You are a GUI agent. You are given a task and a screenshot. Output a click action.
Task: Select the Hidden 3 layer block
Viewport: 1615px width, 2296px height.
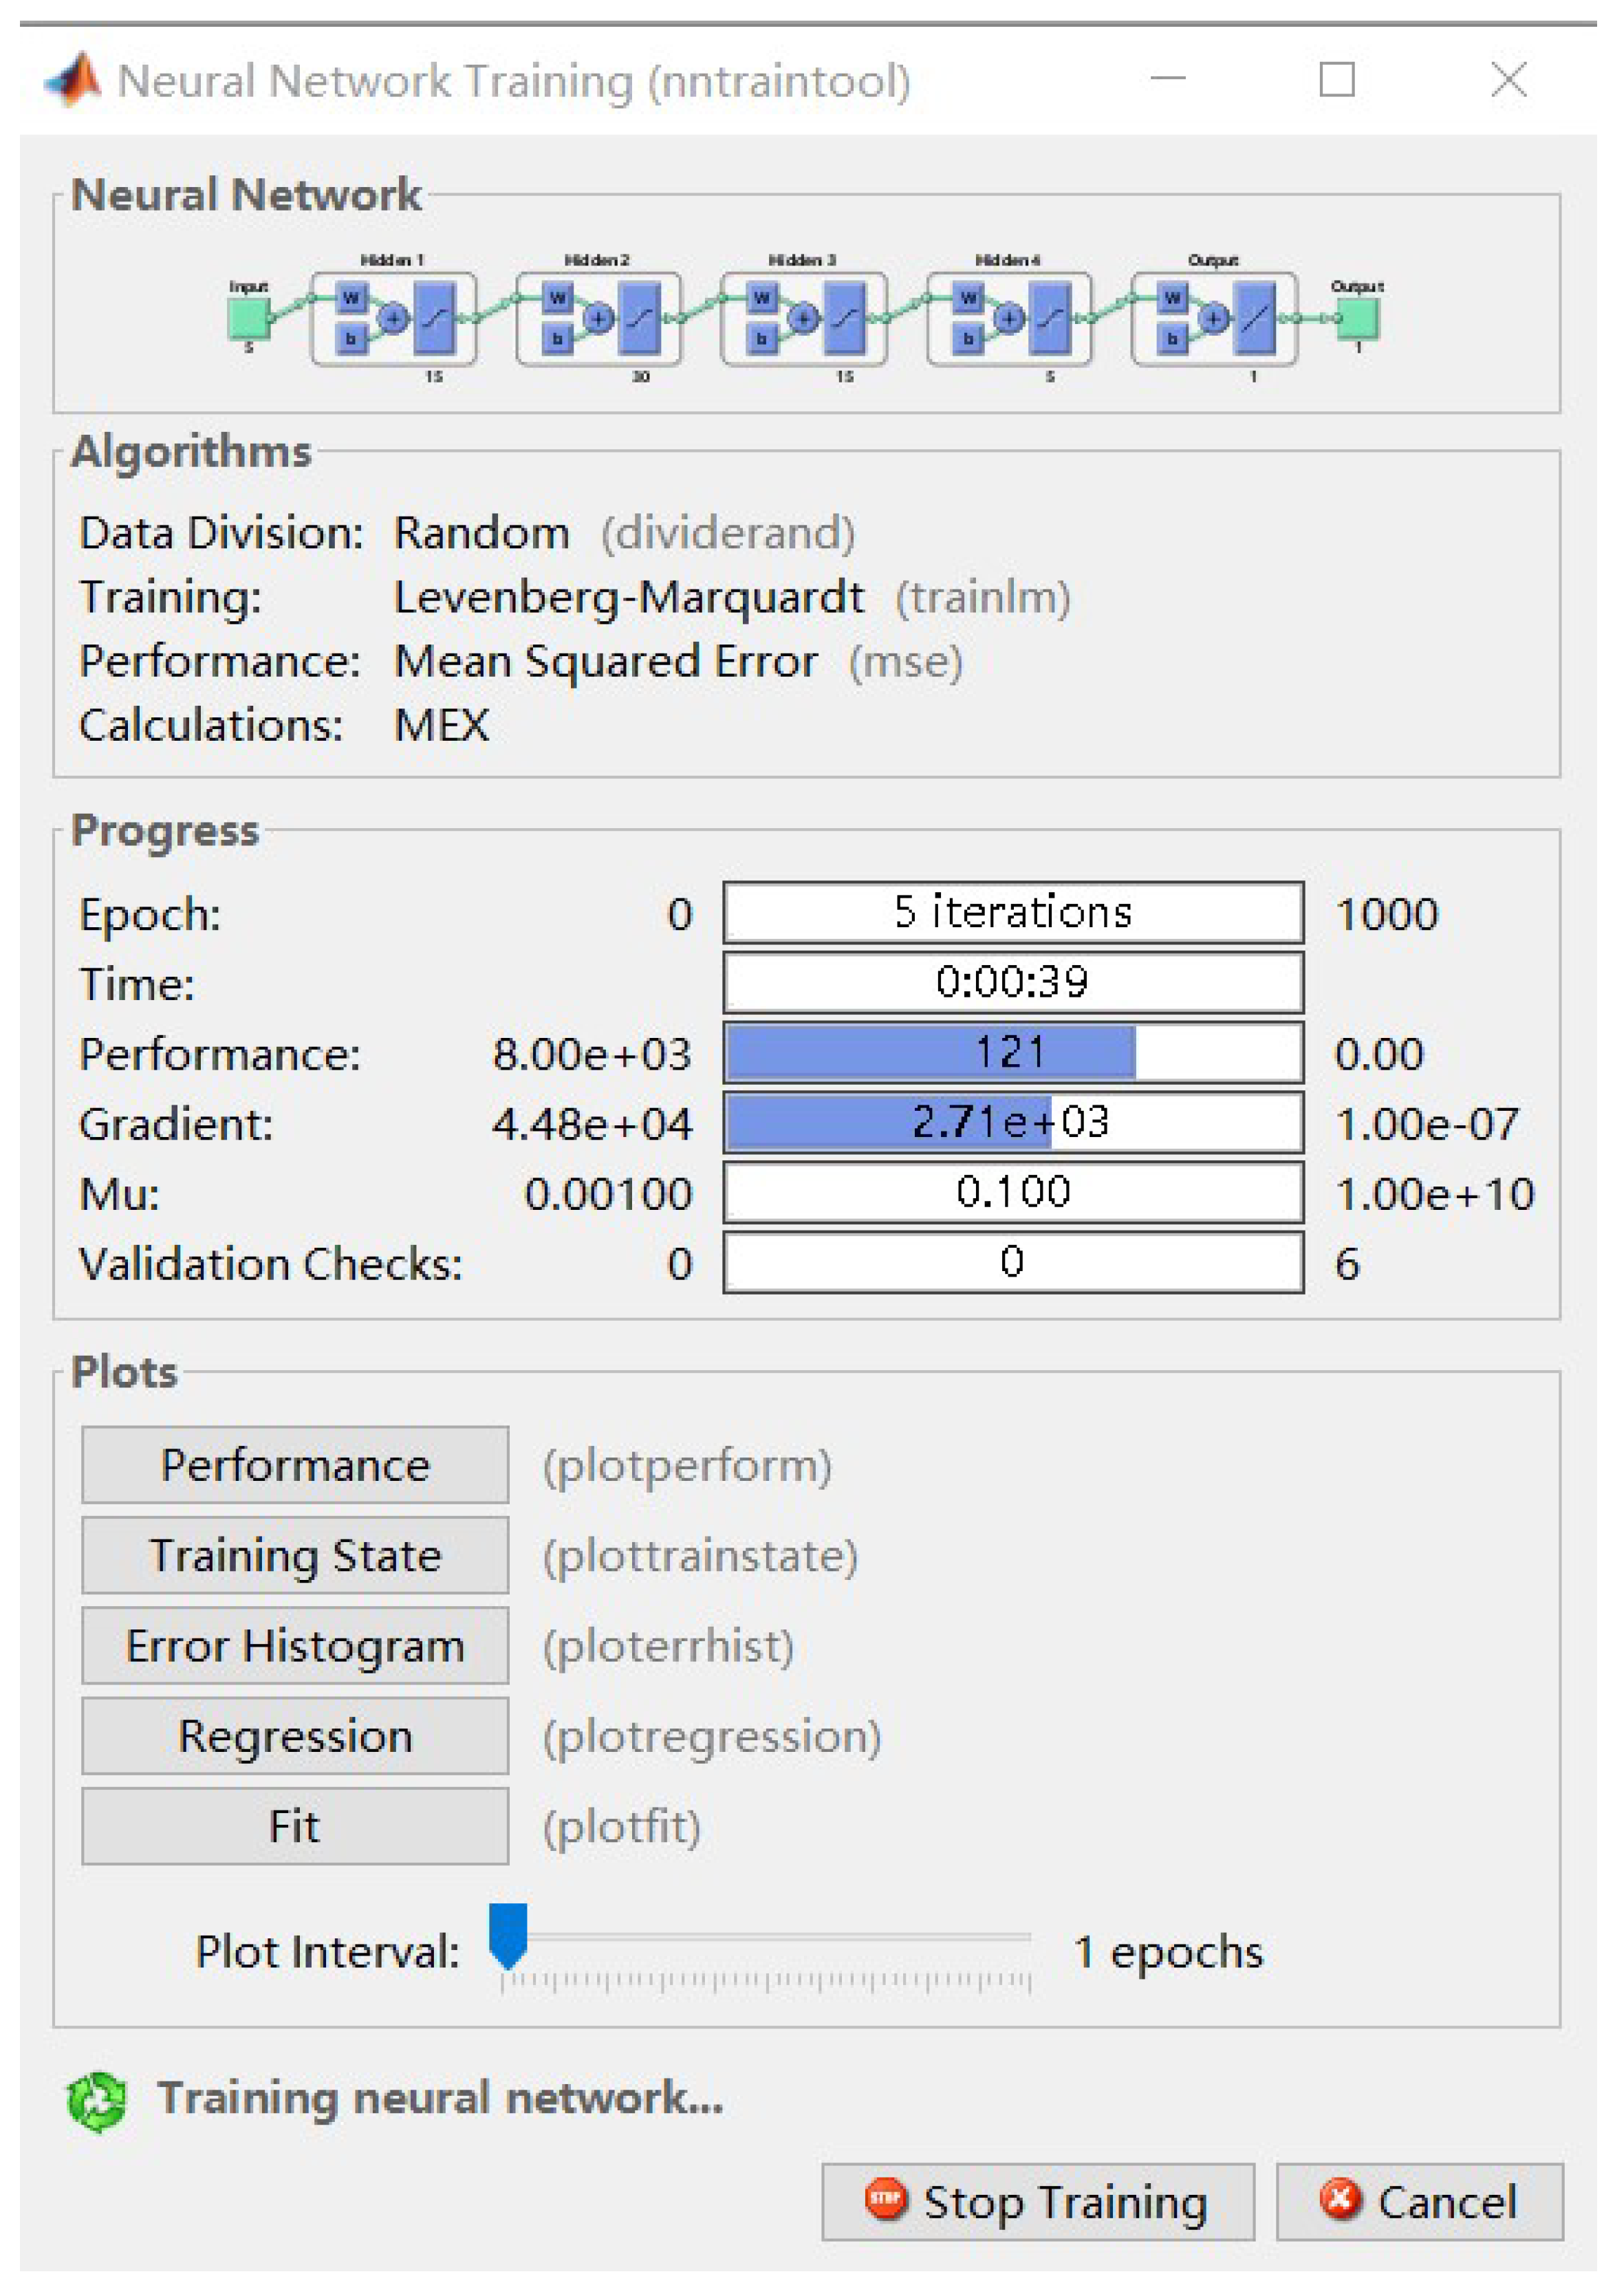803,318
